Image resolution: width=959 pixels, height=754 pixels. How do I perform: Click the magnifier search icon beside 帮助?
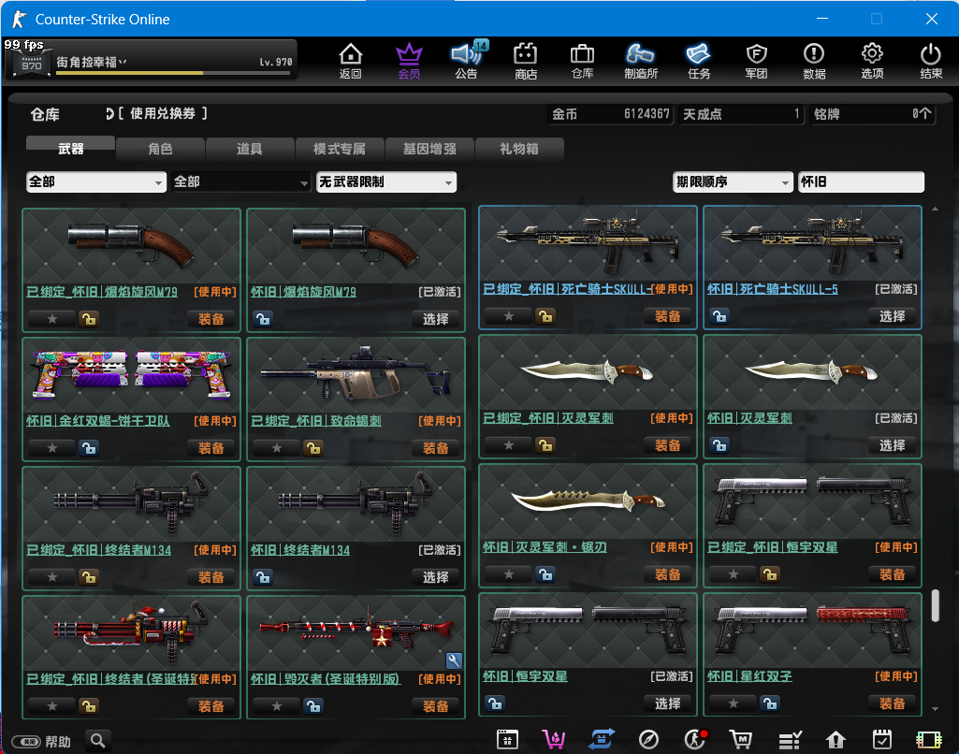tap(98, 741)
